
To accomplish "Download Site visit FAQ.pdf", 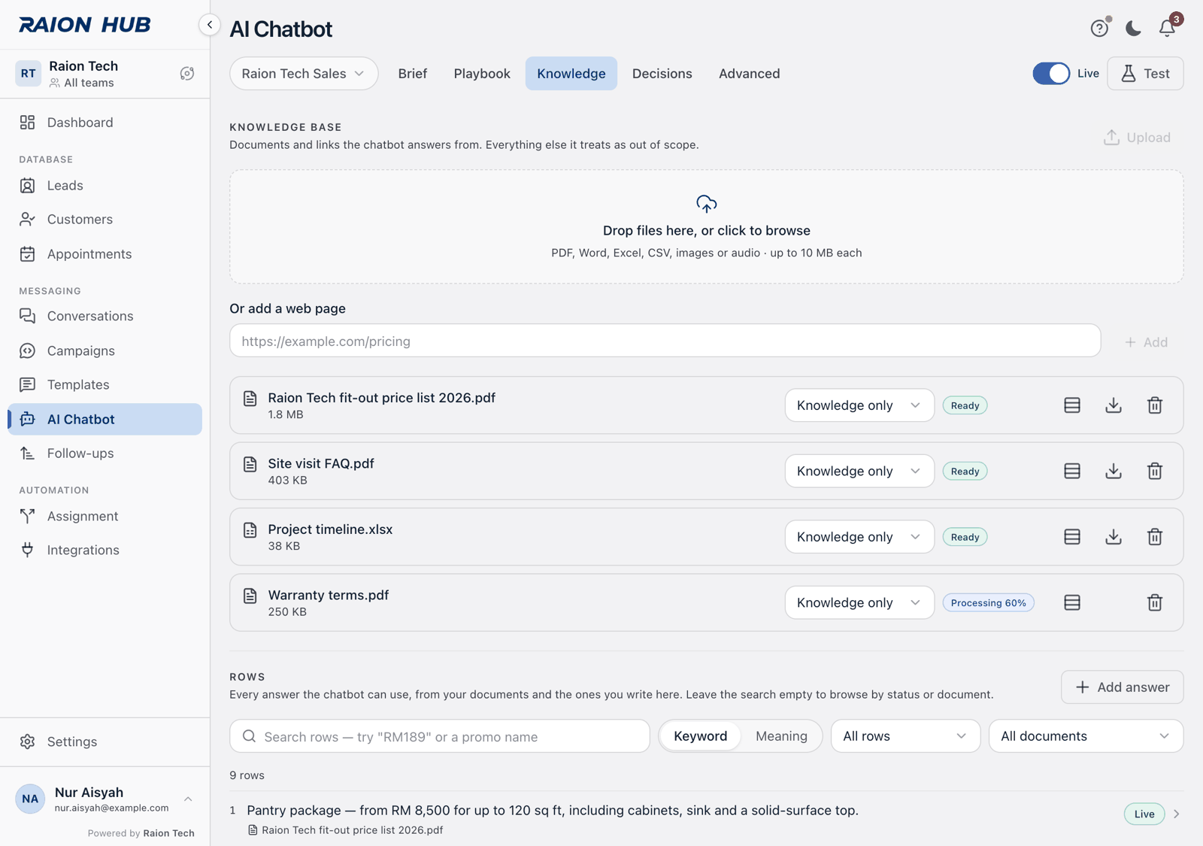I will pos(1114,471).
